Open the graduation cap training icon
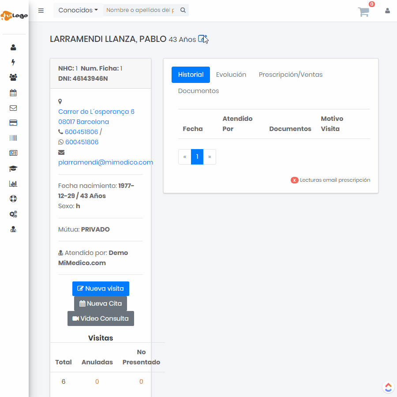This screenshot has height=397, width=397. coord(13,169)
